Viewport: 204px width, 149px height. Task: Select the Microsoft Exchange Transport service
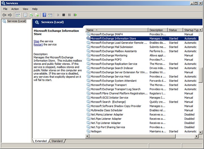109,85
